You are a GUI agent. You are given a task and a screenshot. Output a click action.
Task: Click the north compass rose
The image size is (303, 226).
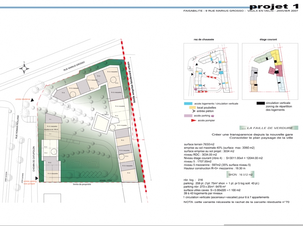coord(24,68)
